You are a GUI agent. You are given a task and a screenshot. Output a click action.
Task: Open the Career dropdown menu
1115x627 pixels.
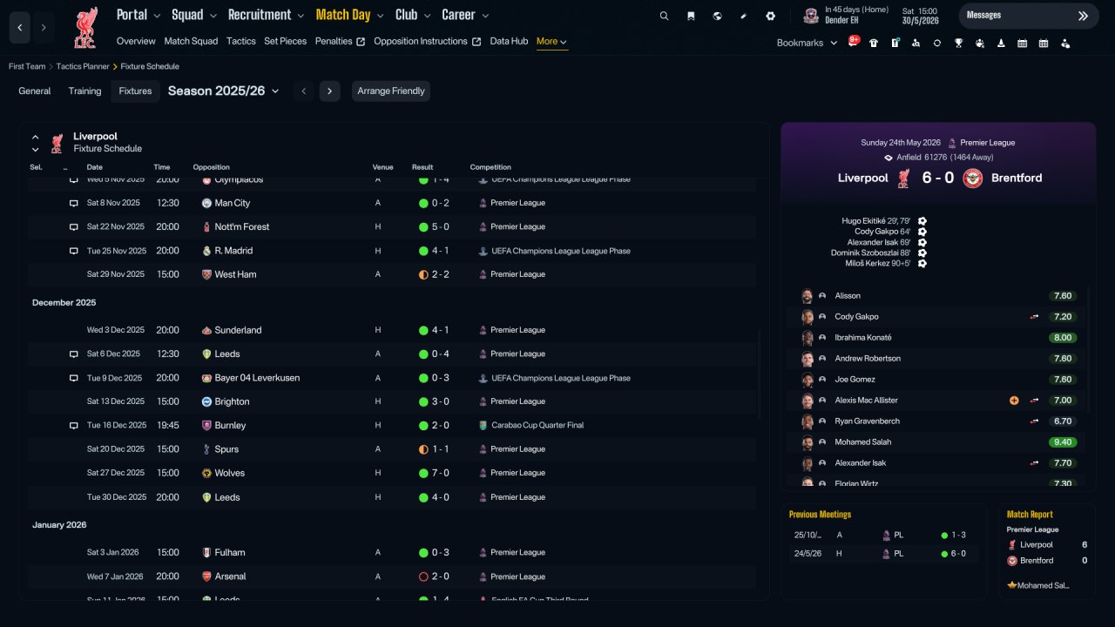coord(465,15)
